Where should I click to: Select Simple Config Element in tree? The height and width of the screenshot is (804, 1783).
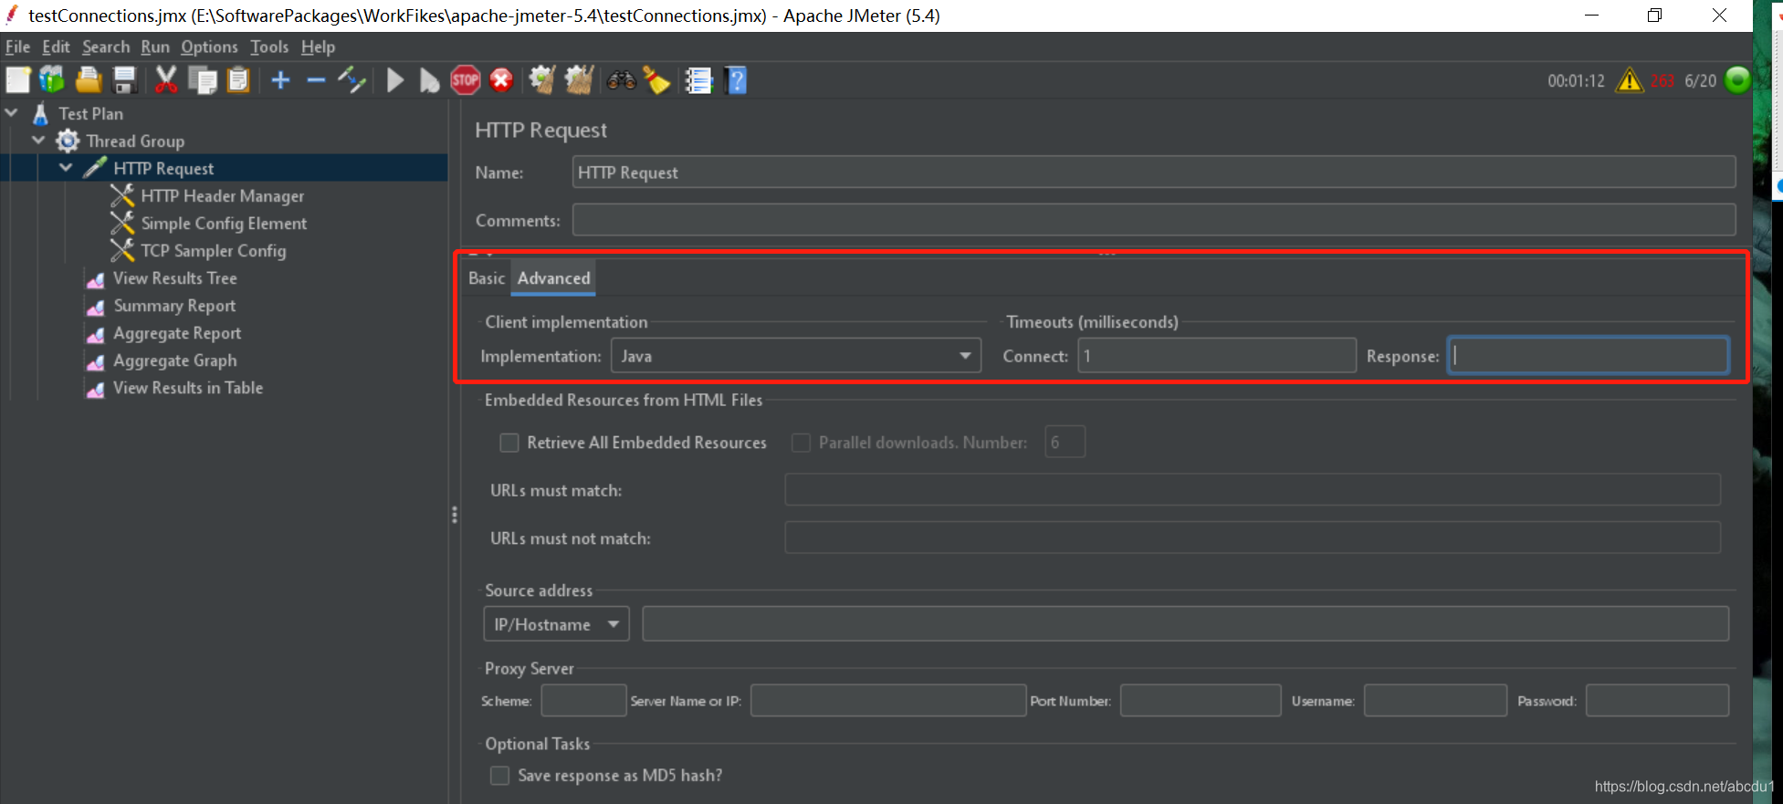224,224
